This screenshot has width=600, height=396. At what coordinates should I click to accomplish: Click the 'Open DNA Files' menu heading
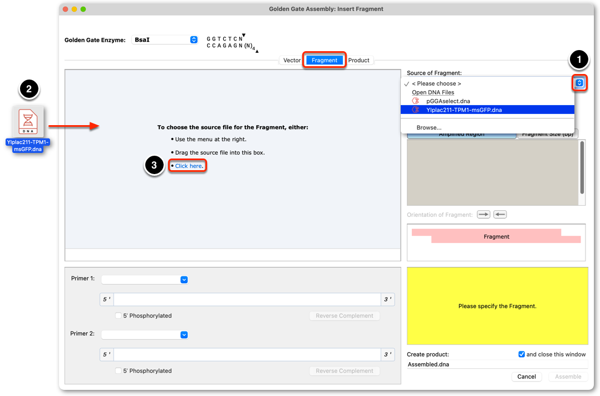[433, 92]
